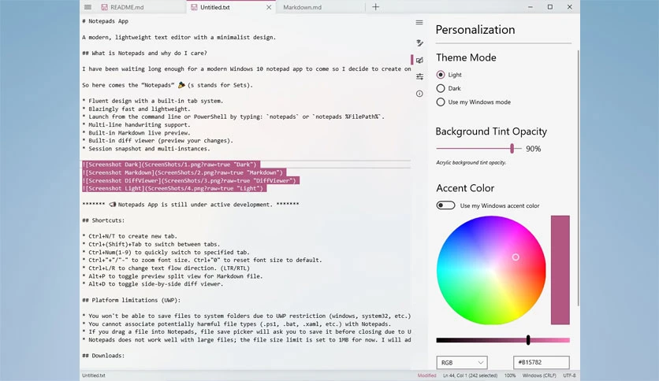Click Windows (CRLF) line ending indicator
This screenshot has height=381, width=659.
(x=539, y=375)
